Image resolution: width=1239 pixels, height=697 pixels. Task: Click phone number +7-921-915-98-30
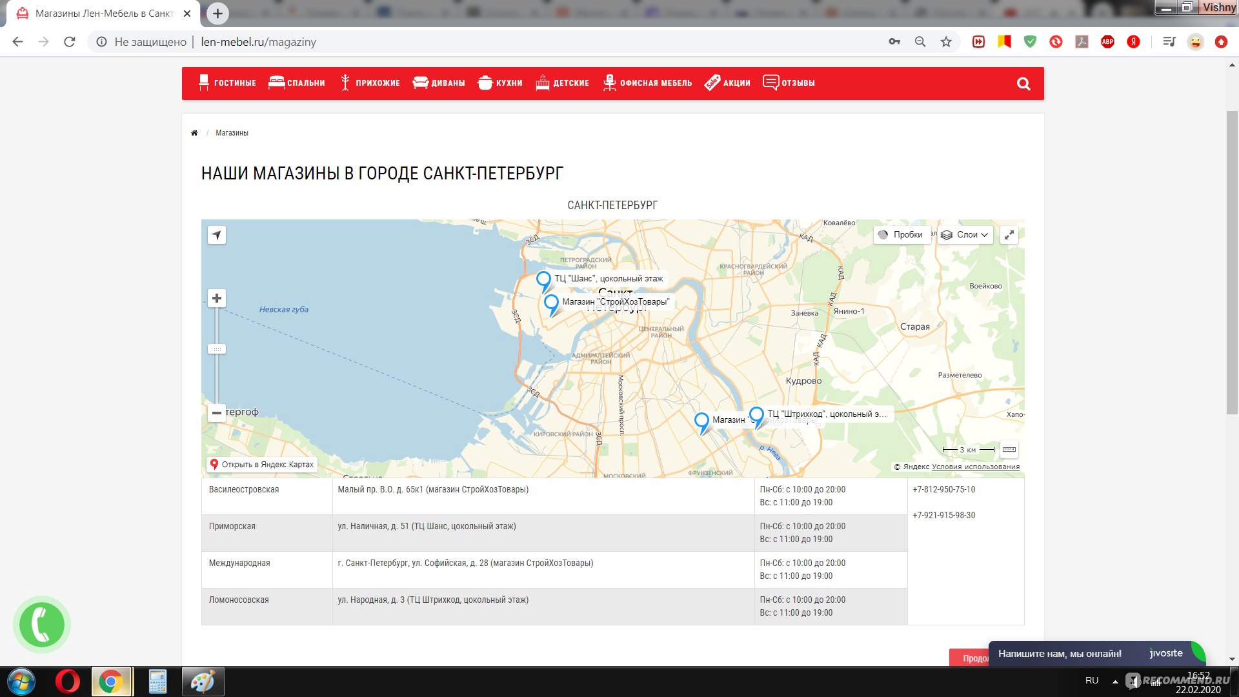coord(944,515)
